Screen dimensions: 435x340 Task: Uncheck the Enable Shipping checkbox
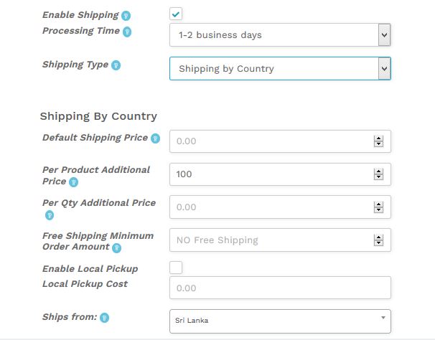point(176,14)
